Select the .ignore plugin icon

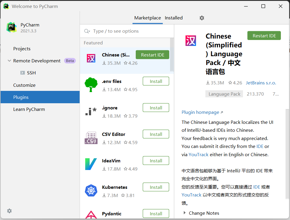pos(91,111)
